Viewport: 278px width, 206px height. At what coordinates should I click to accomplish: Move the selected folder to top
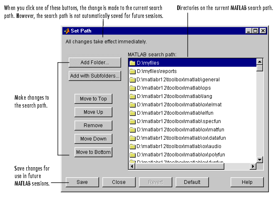coord(93,99)
